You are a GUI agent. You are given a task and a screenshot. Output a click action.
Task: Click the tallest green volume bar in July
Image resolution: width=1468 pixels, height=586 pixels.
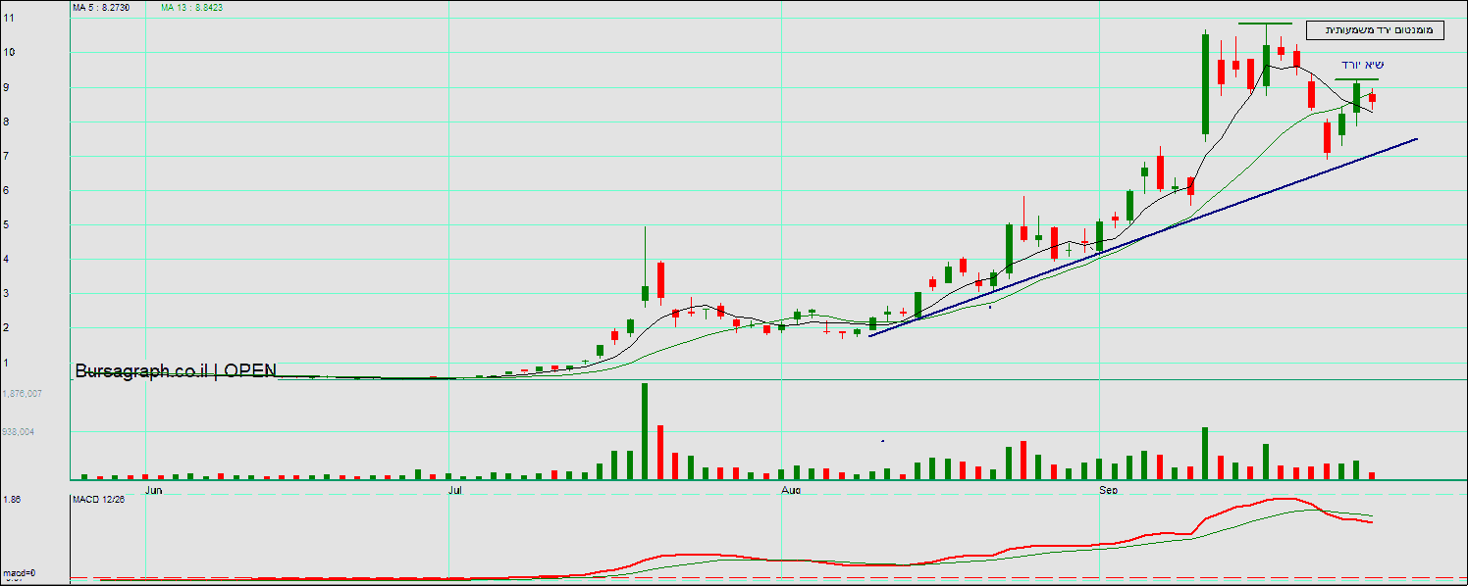(x=645, y=431)
